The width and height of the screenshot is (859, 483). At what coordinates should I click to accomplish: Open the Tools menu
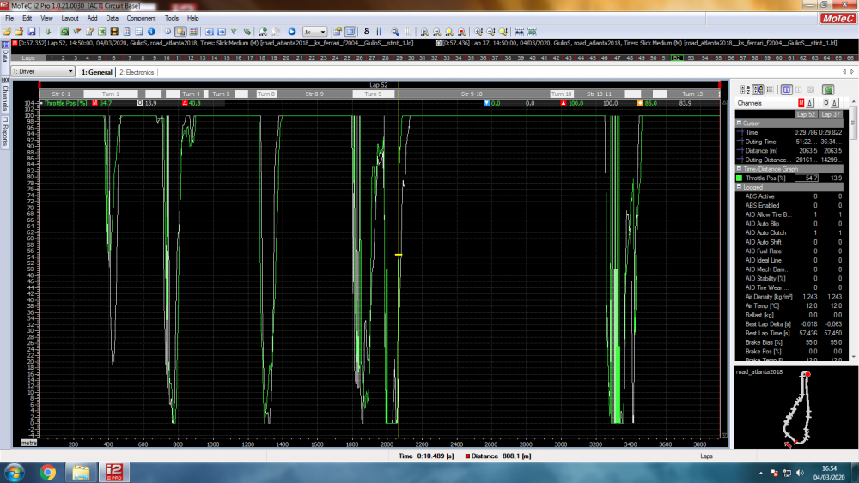pyautogui.click(x=172, y=18)
